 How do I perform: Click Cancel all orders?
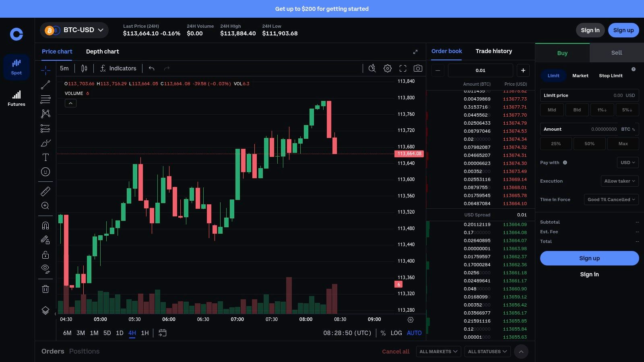pyautogui.click(x=396, y=352)
